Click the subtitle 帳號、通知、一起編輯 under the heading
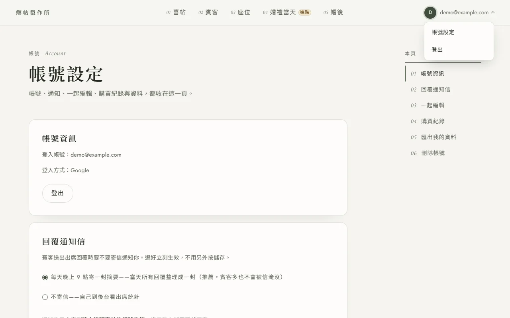Image resolution: width=510 pixels, height=318 pixels. pos(111,93)
